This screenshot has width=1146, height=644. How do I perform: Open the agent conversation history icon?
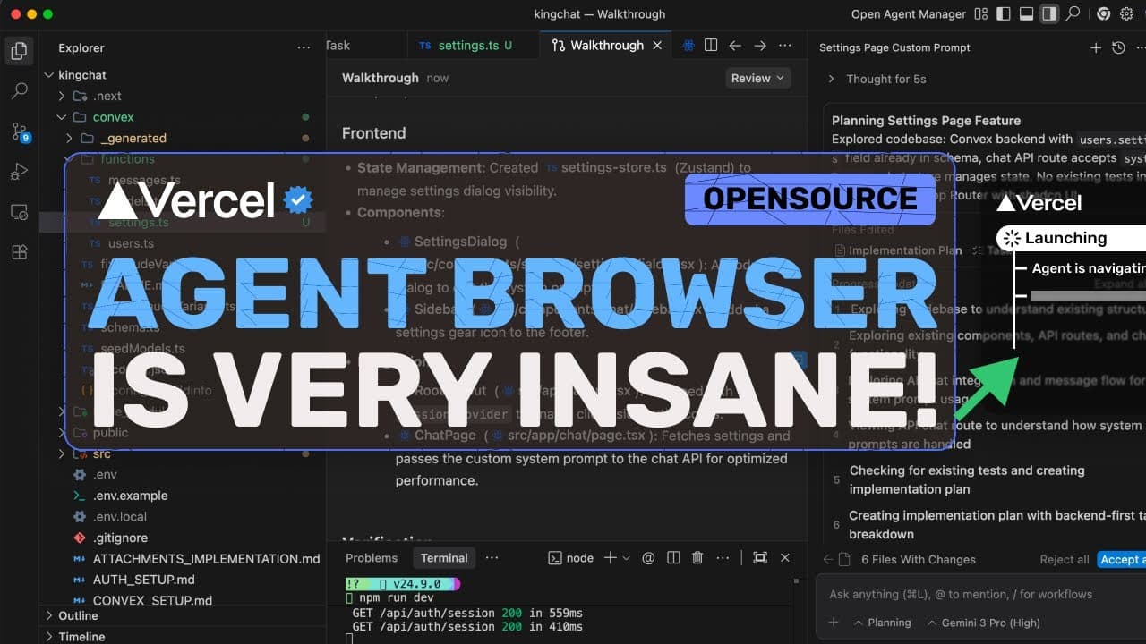[1118, 48]
